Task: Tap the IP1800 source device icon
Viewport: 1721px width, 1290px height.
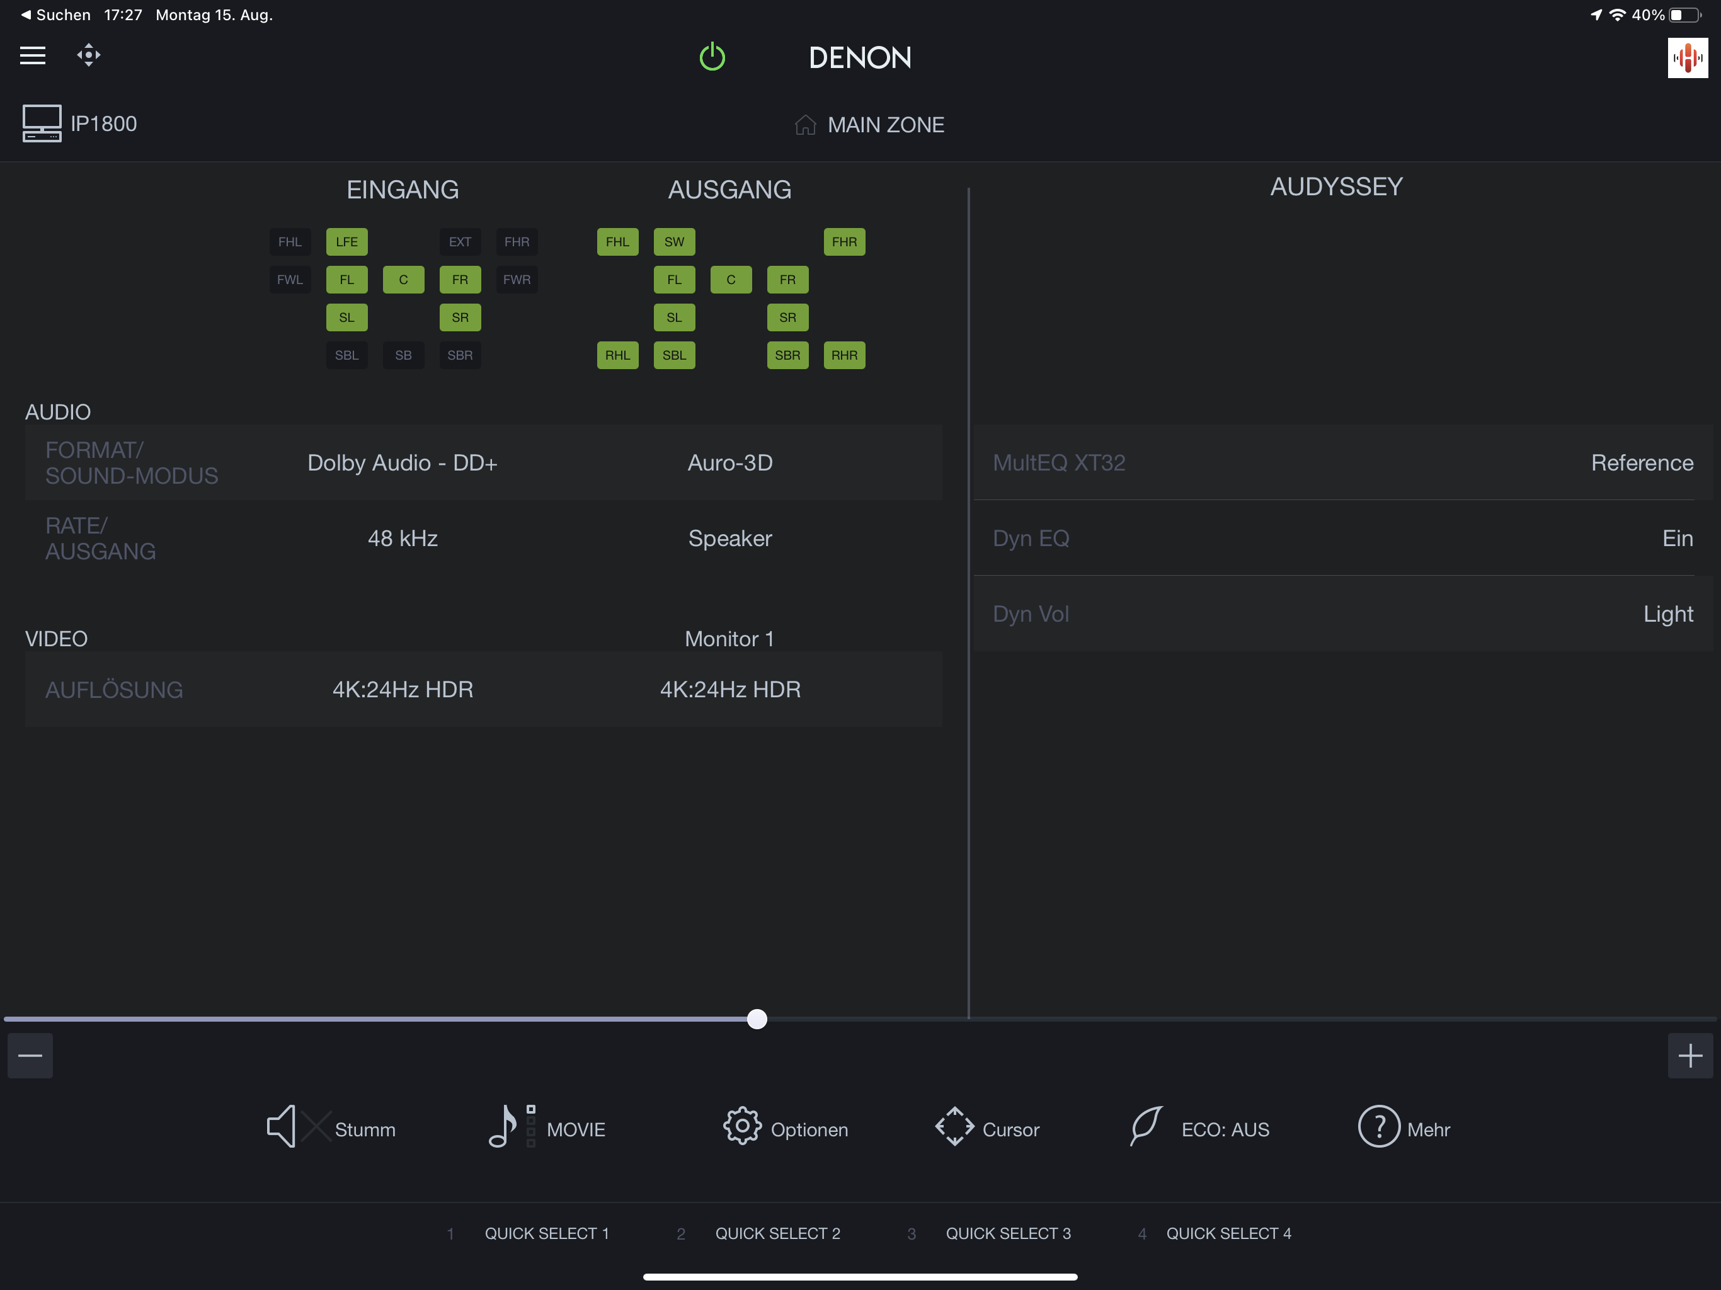Action: tap(42, 123)
